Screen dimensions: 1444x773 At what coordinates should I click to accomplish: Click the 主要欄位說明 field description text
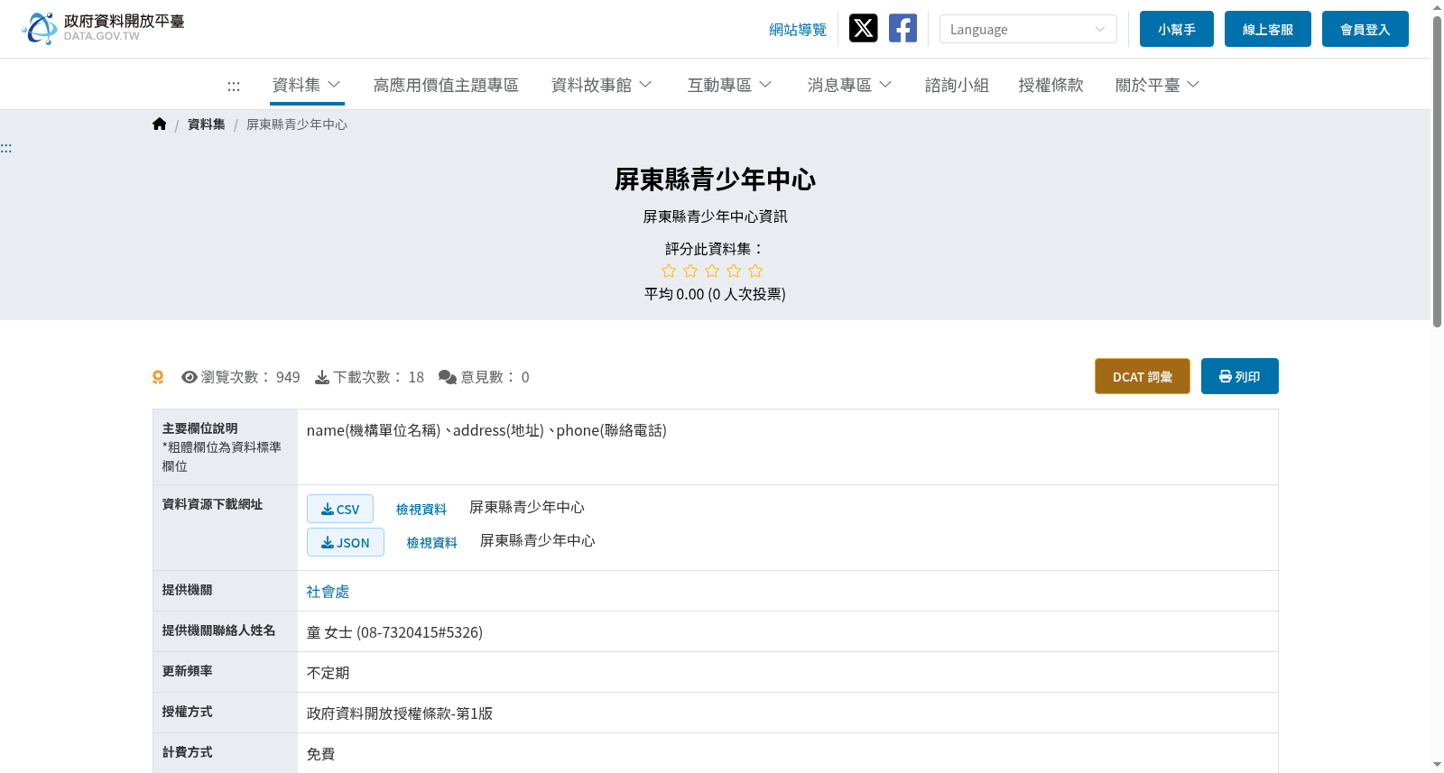pyautogui.click(x=200, y=428)
